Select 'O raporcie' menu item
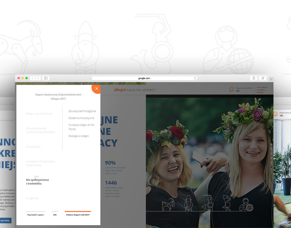This screenshot has width=291, height=228. 32,198
